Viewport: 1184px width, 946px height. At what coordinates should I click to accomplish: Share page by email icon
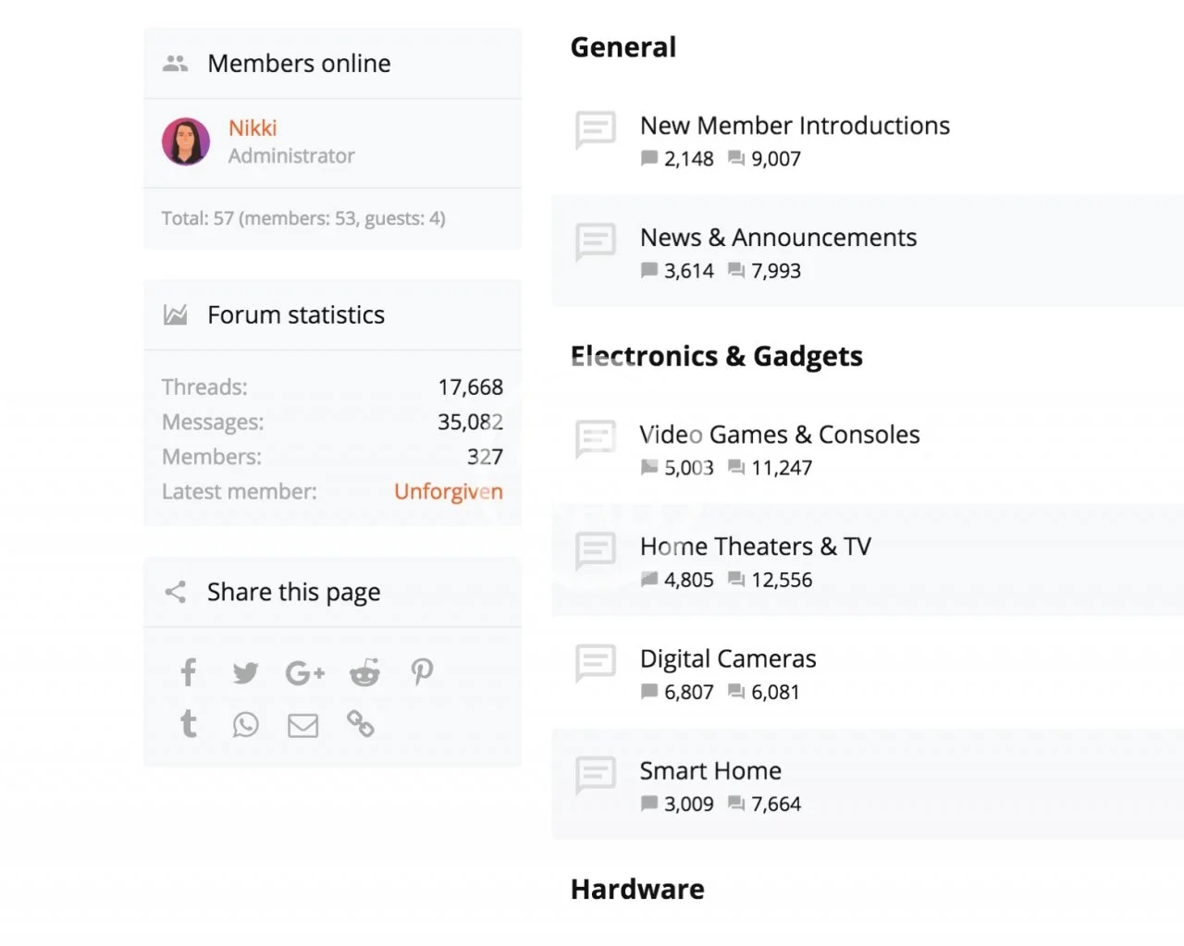pos(302,725)
